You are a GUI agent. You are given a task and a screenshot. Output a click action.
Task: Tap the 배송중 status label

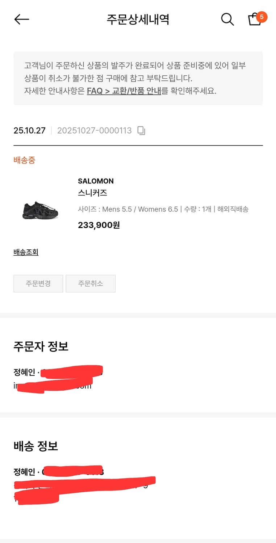click(x=24, y=160)
